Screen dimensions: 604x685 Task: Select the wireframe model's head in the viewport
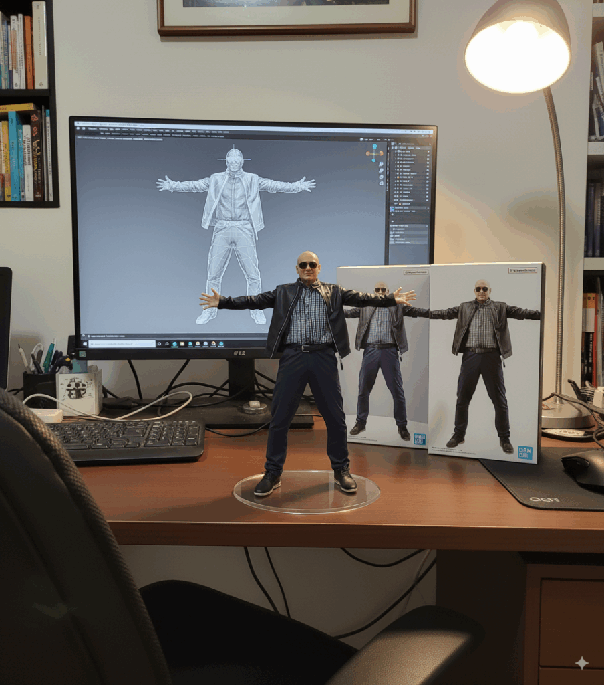tap(234, 159)
